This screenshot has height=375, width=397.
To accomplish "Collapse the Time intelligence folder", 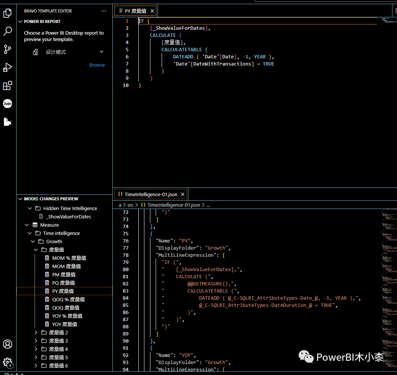I will tap(30, 233).
